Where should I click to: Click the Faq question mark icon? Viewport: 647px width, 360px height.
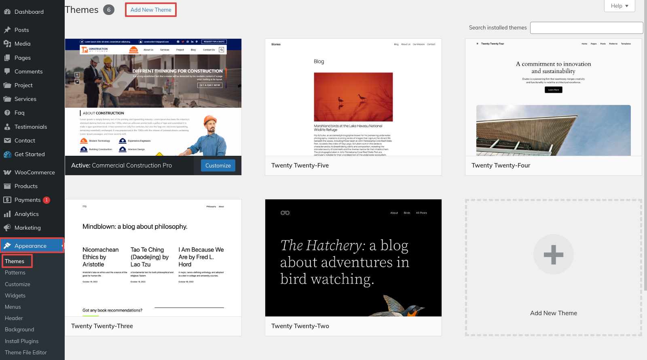coord(7,113)
